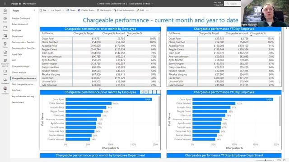Click fit to page icon in status bar

pyautogui.click(x=284, y=160)
